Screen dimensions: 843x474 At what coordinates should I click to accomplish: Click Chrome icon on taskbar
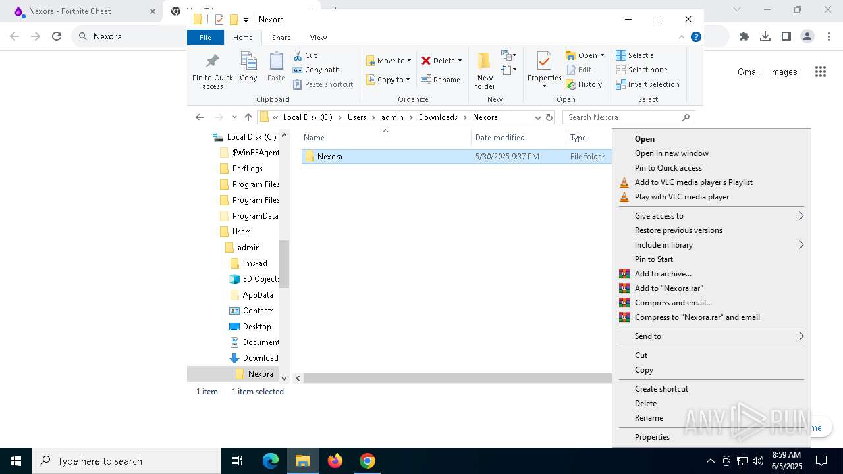[367, 461]
